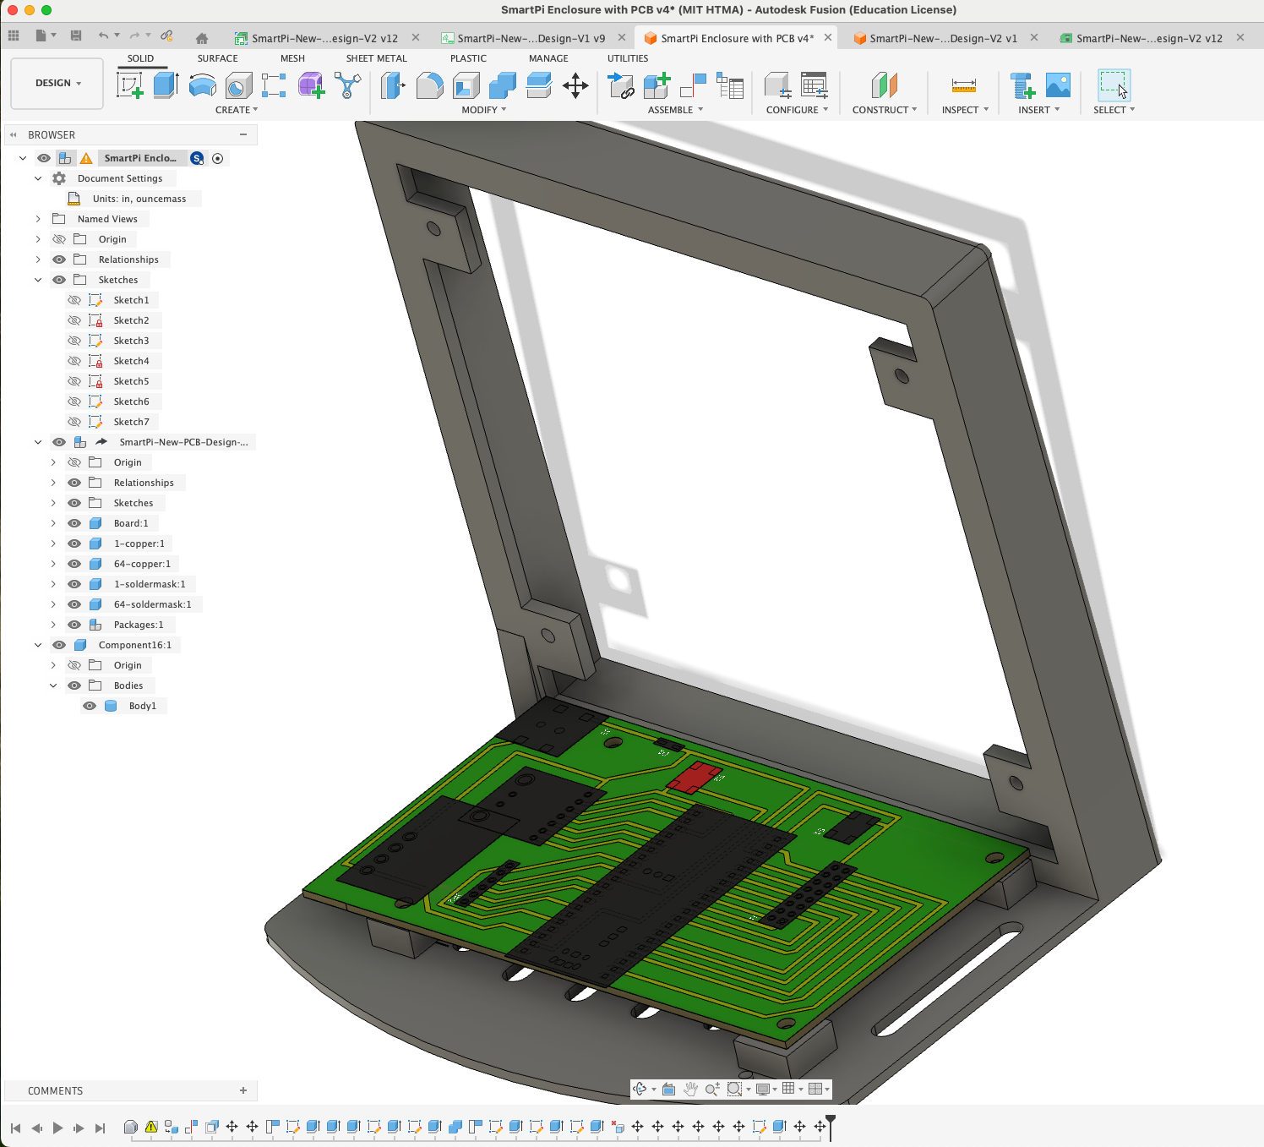Switch to the SHEET METAL tab
Screen dimensions: 1264x1147
[x=376, y=57]
